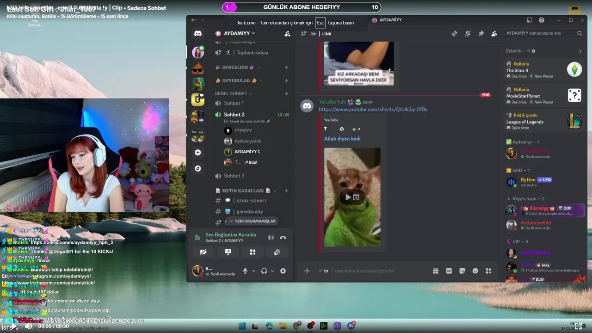Image resolution: width=592 pixels, height=333 pixels.
Task: Click the search magnifier icon
Action: point(580,33)
